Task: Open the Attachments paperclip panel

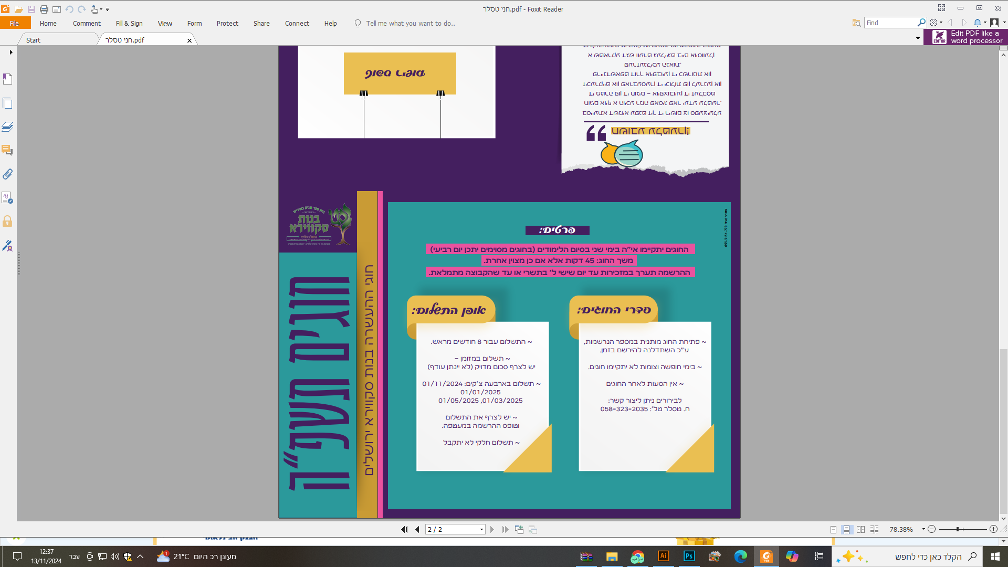Action: 7,174
